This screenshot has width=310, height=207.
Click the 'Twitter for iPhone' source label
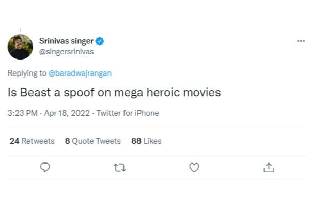coord(128,113)
